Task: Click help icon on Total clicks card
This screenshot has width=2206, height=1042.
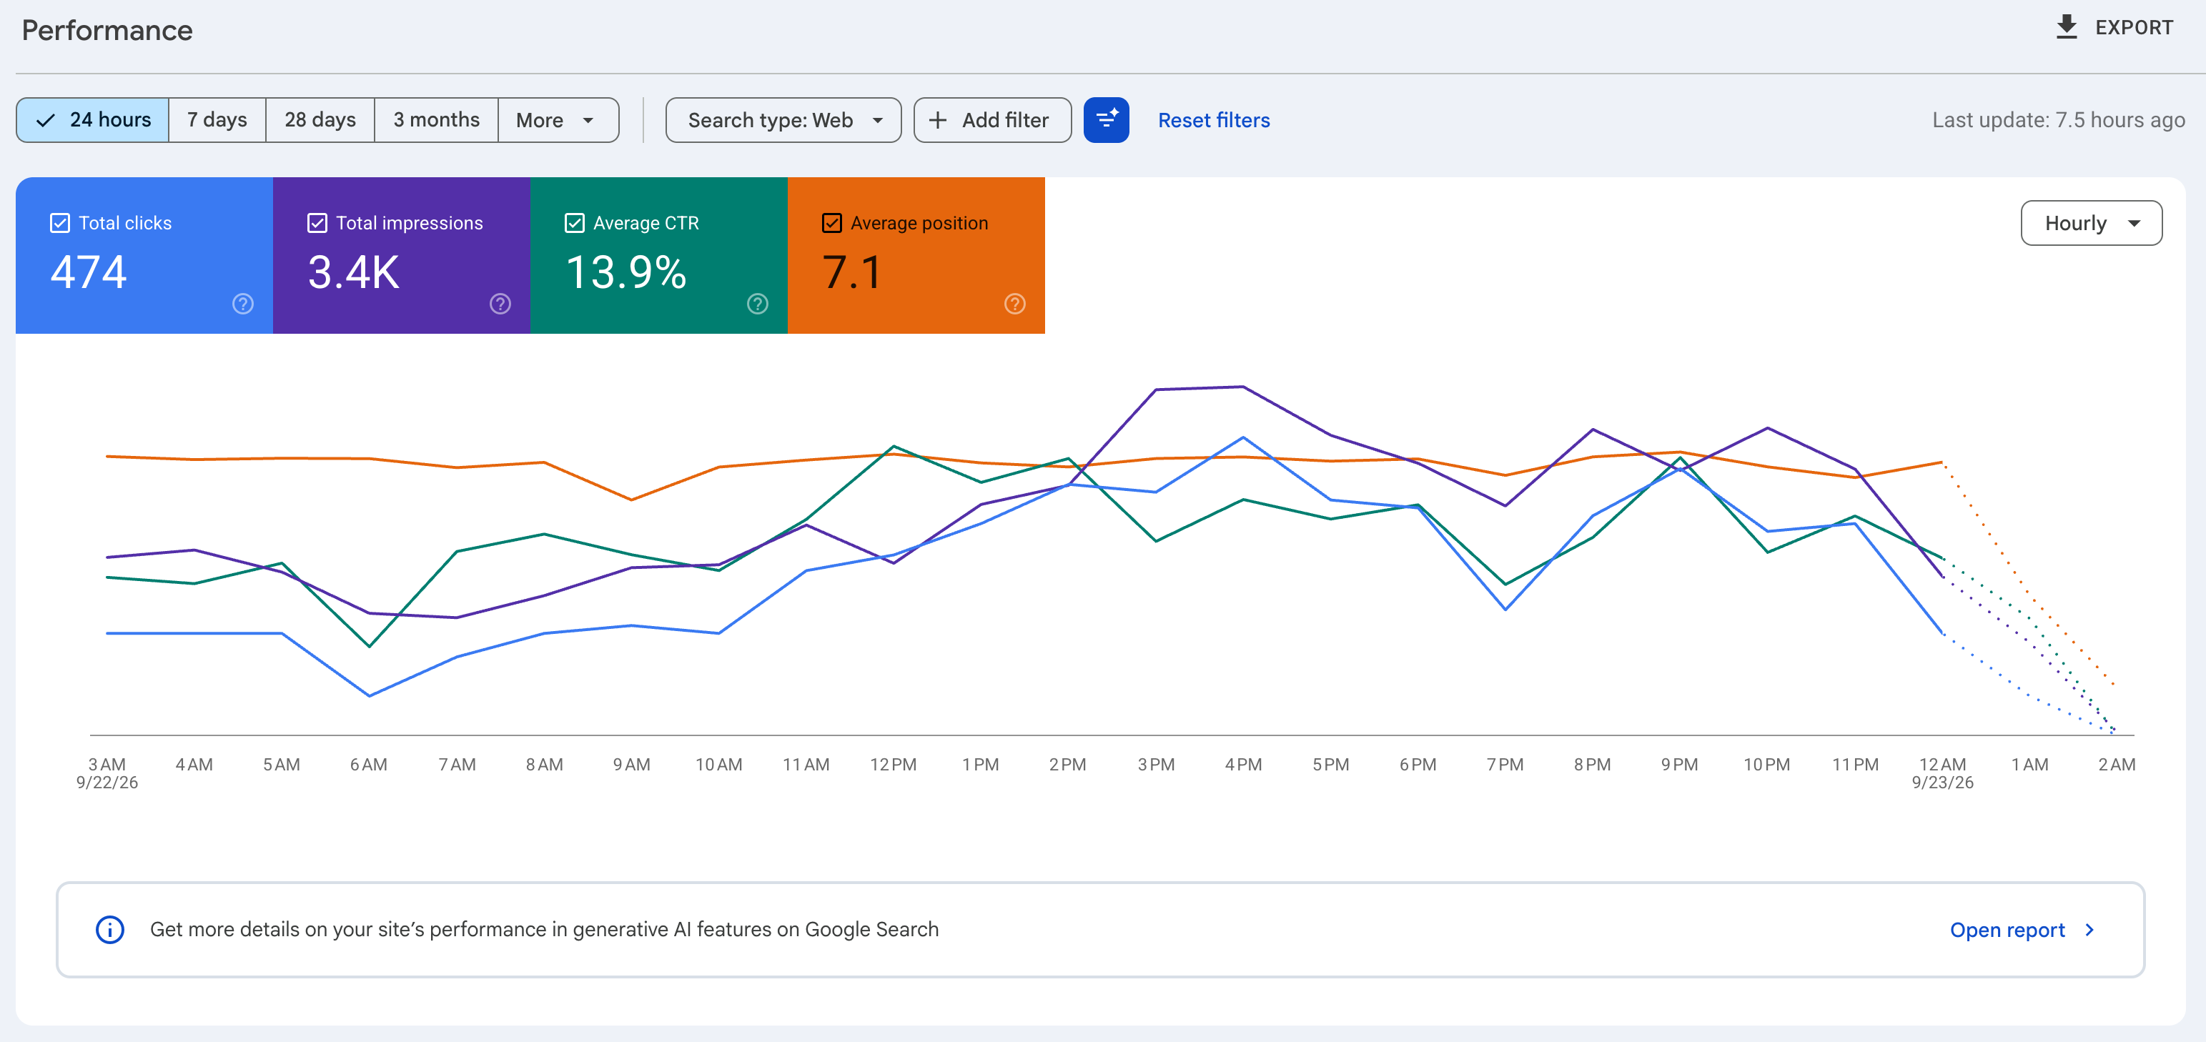Action: [243, 304]
